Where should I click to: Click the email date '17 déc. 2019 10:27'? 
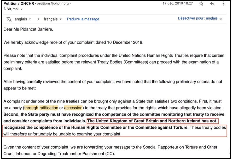tap(178, 3)
